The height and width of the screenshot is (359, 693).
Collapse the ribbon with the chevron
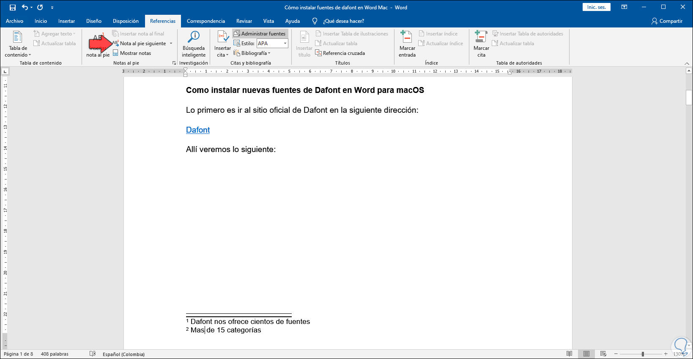[x=687, y=63]
